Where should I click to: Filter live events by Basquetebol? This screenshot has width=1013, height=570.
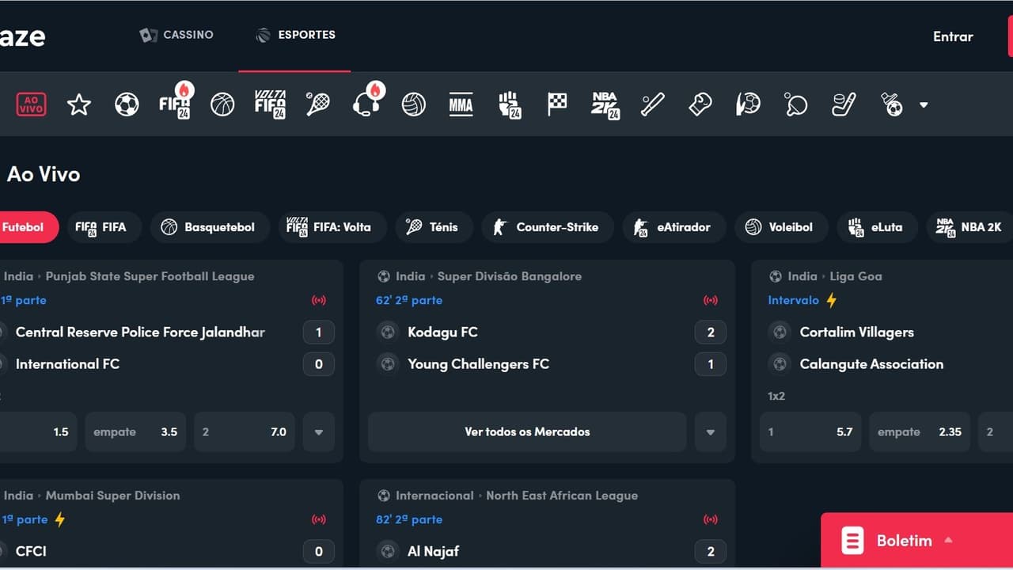point(210,227)
